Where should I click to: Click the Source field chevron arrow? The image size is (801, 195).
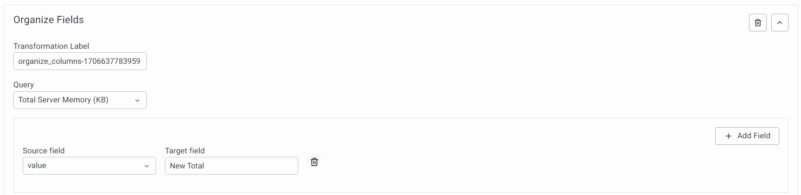coord(147,166)
